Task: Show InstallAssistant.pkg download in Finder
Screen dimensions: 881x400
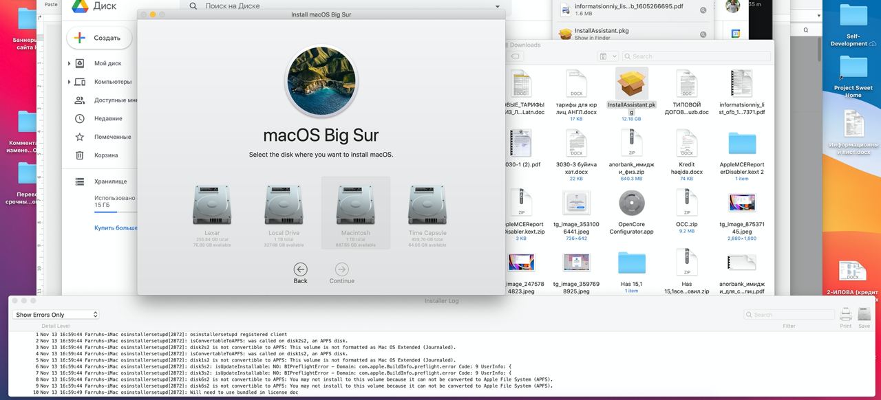Action: pos(703,35)
